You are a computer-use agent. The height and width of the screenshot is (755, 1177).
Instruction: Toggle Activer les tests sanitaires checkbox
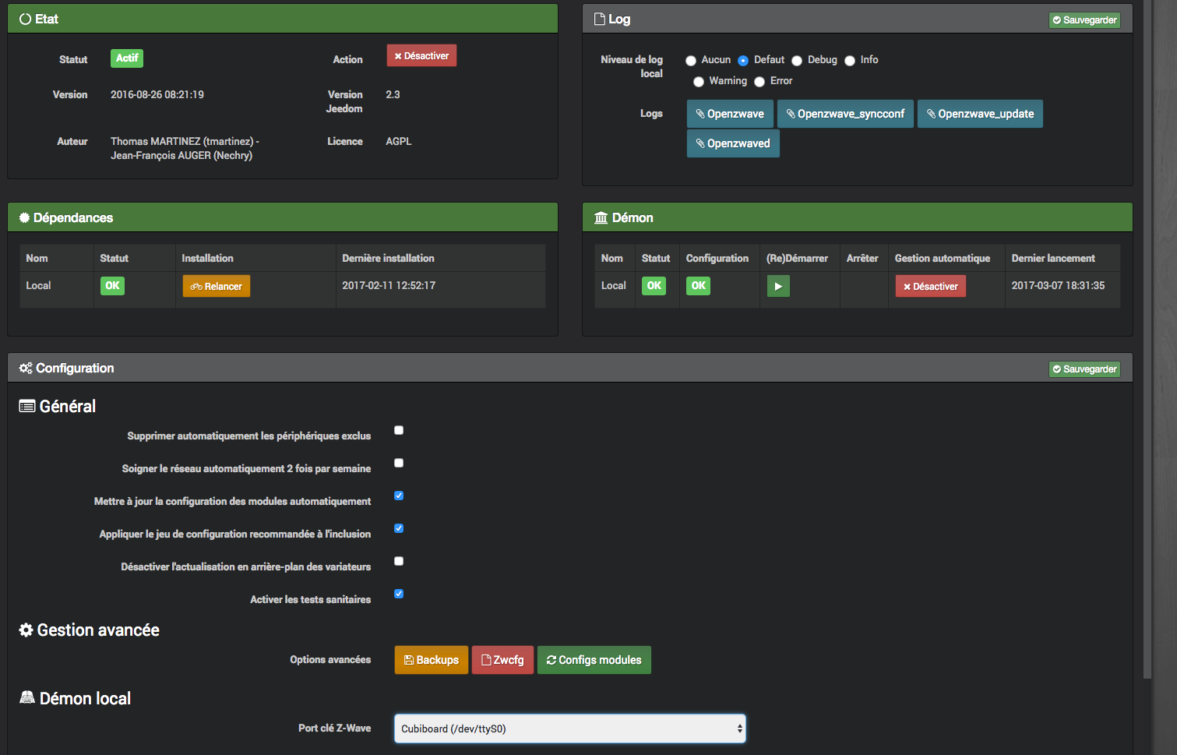399,594
